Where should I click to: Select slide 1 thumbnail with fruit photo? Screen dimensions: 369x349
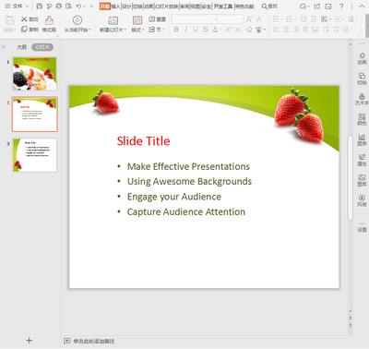[x=35, y=74]
